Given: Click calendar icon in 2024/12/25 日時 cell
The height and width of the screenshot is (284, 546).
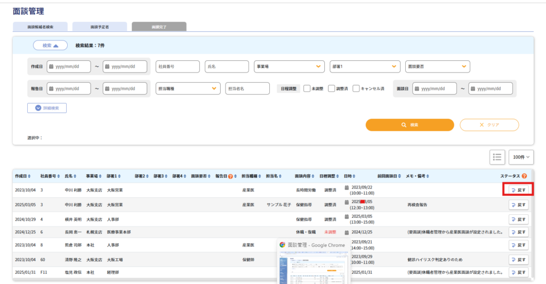Looking at the screenshot, I should [x=347, y=232].
